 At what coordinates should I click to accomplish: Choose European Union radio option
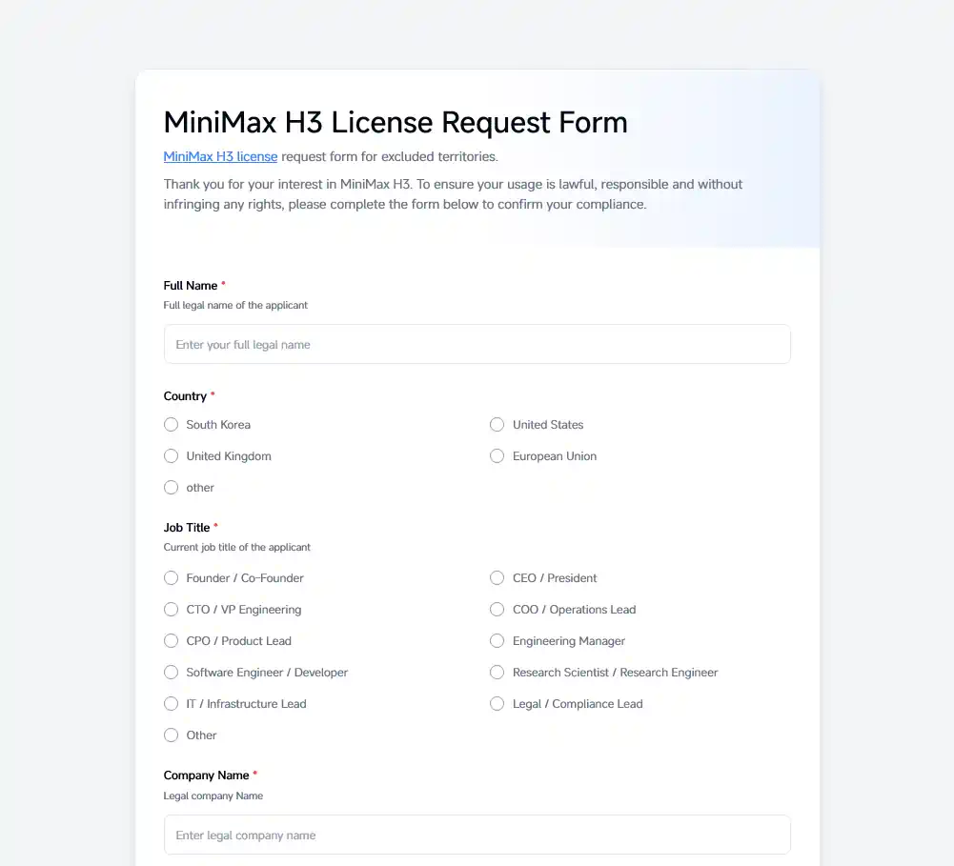click(497, 456)
